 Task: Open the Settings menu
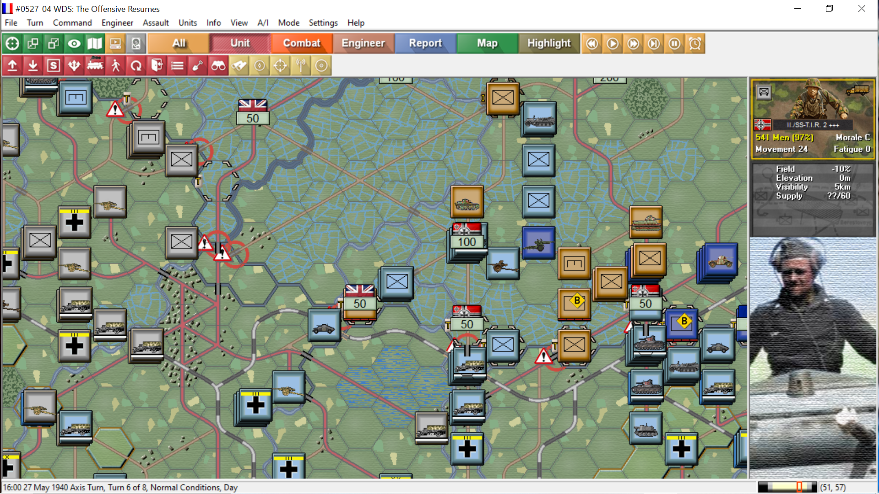323,23
